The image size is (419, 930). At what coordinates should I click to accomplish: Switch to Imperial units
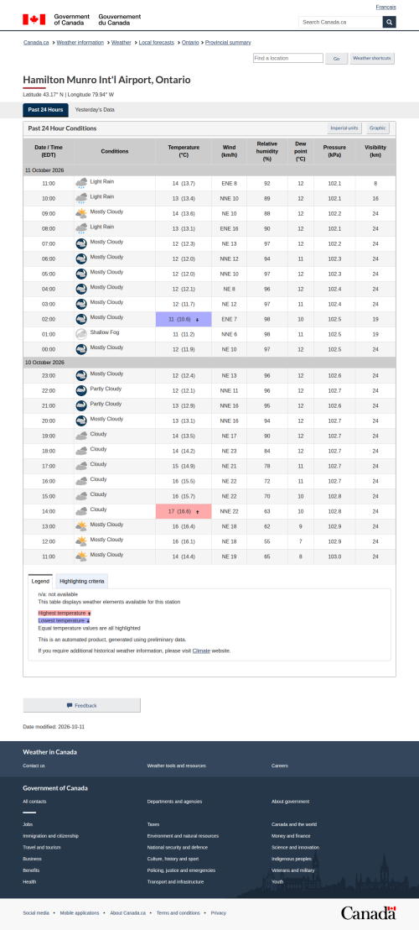pos(344,128)
